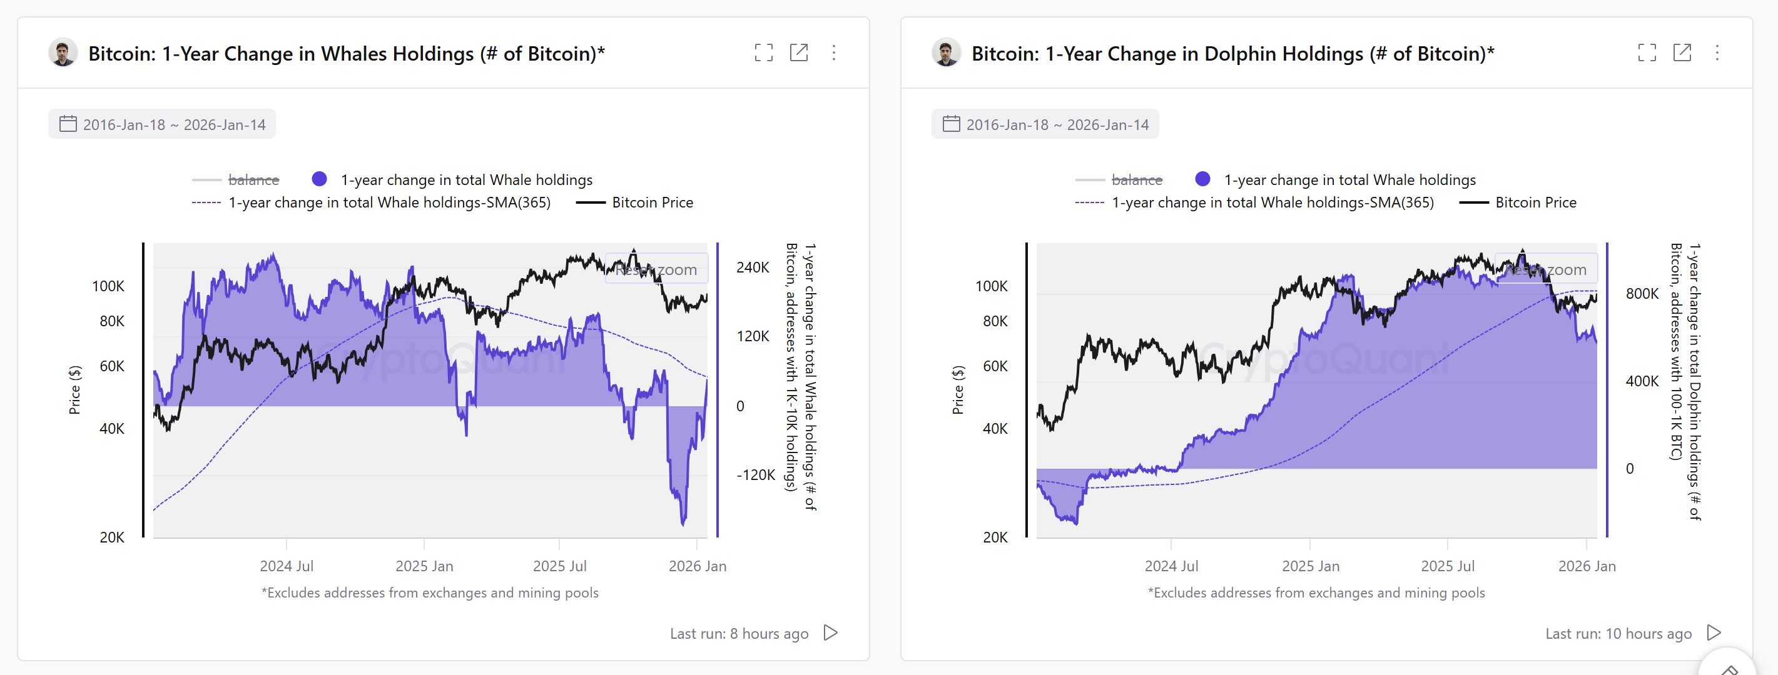Click the calendar icon on the Dolphin chart
The width and height of the screenshot is (1778, 675).
click(952, 124)
